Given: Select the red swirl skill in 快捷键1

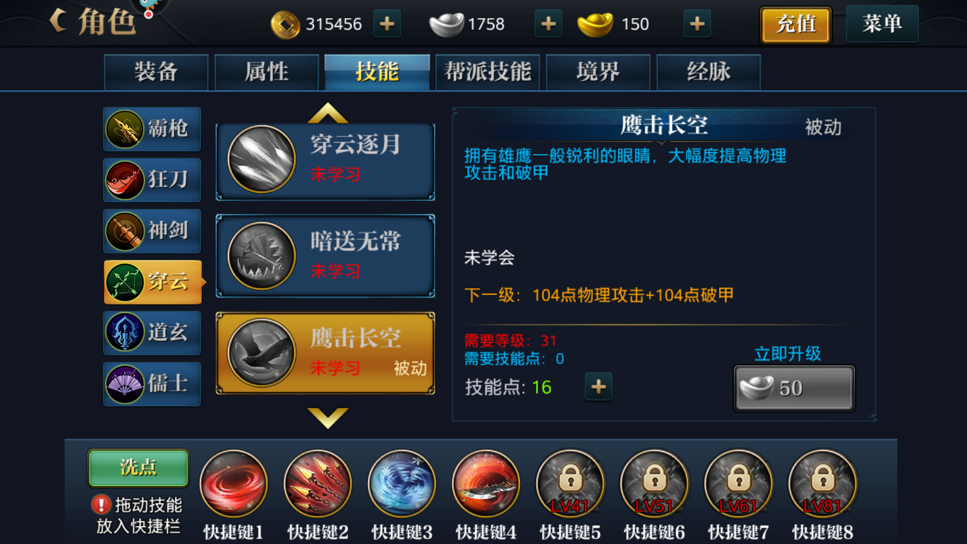Looking at the screenshot, I should [233, 484].
